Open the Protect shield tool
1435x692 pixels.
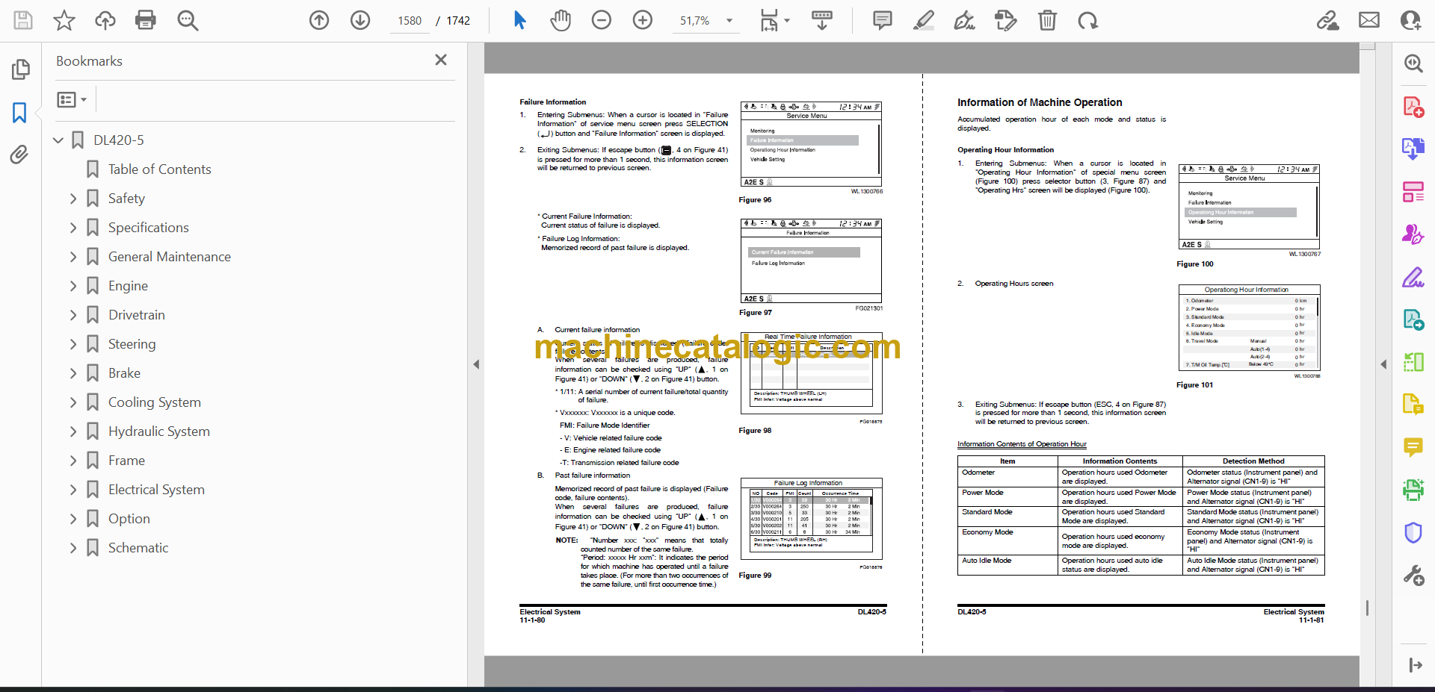click(x=1413, y=532)
